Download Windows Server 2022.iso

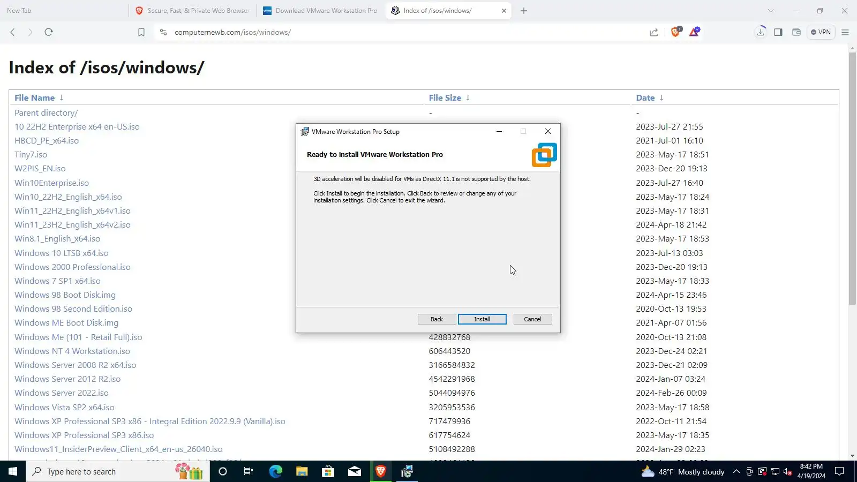pos(62,393)
